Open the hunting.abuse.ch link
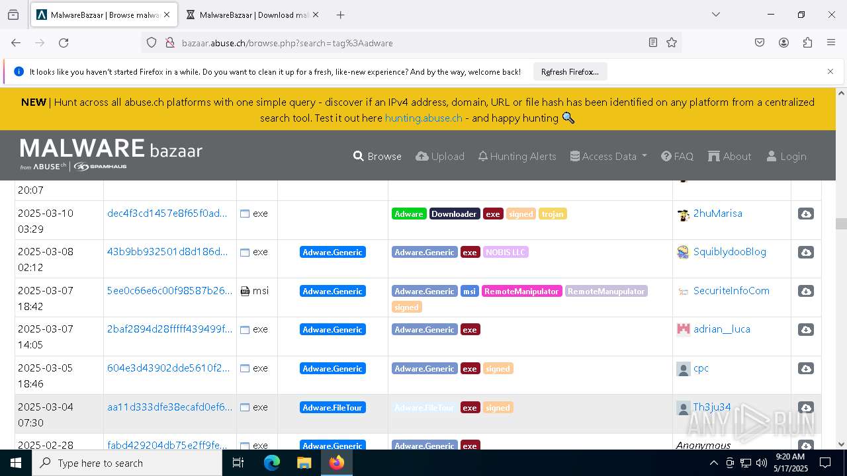The image size is (847, 476). click(x=423, y=118)
